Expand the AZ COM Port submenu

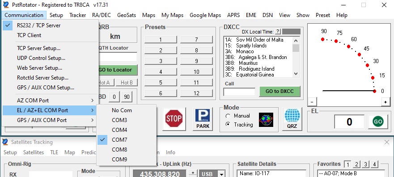click(50, 101)
